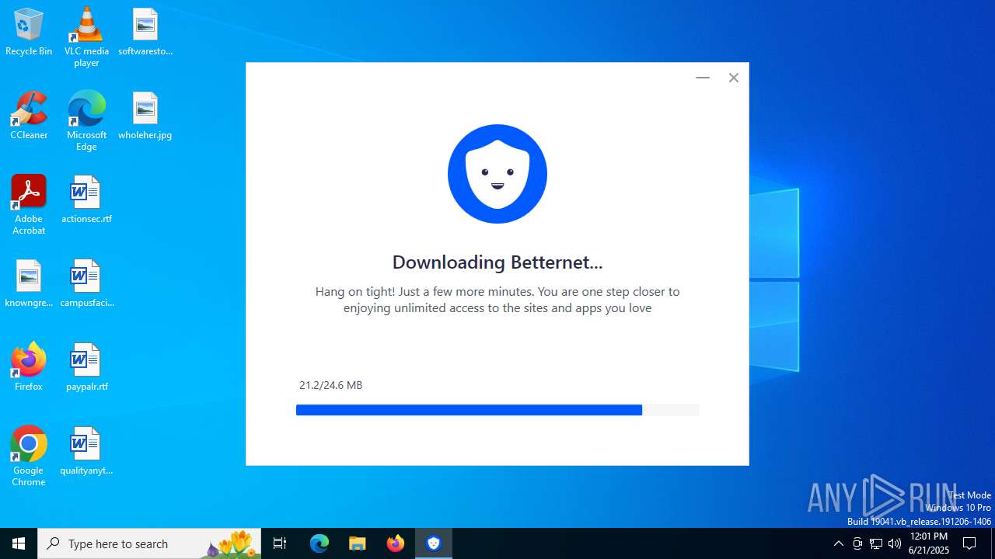Launch Microsoft Edge desktop shortcut
This screenshot has height=559, width=995.
[x=86, y=121]
